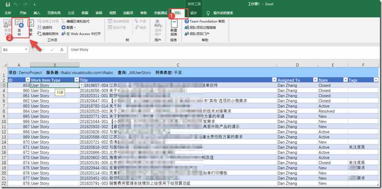The width and height of the screenshot is (382, 189).
Task: Open Team Project Process Guidance (团队项目过程指南)
Action: point(200,28)
